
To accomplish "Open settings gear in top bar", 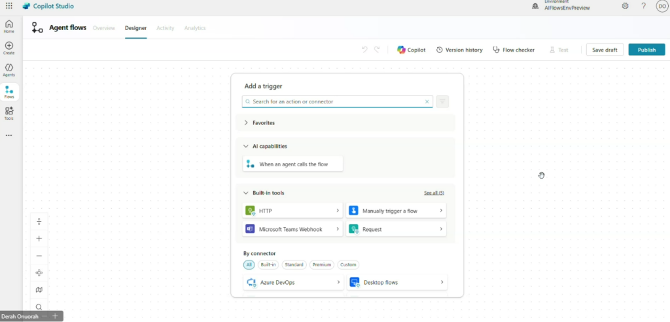I will coord(625,6).
